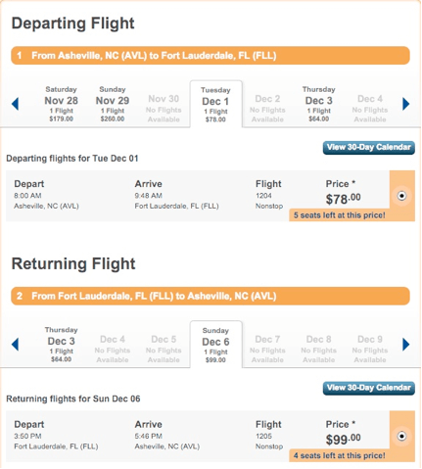The width and height of the screenshot is (422, 469).
Task: Select Tuesday Dec 1 departing tab
Action: tap(215, 104)
